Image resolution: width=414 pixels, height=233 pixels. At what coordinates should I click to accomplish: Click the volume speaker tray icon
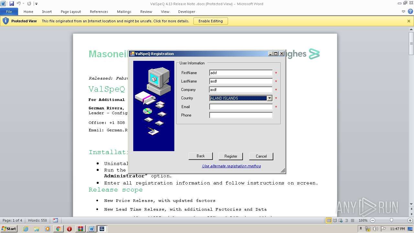376,229
